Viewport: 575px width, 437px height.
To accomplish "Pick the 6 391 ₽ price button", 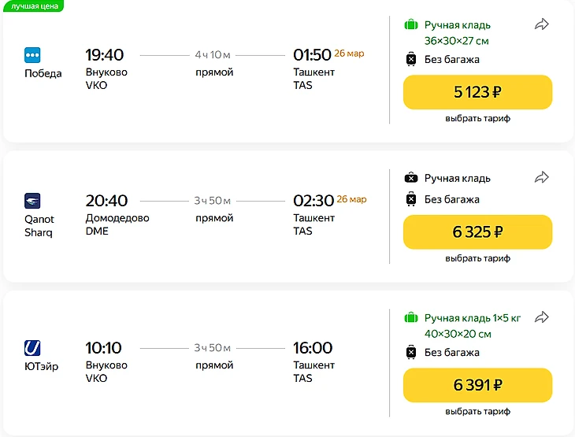I will coord(477,385).
